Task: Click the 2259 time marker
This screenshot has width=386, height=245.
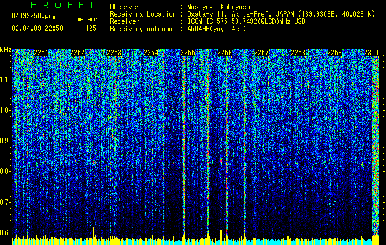Action: click(x=335, y=53)
